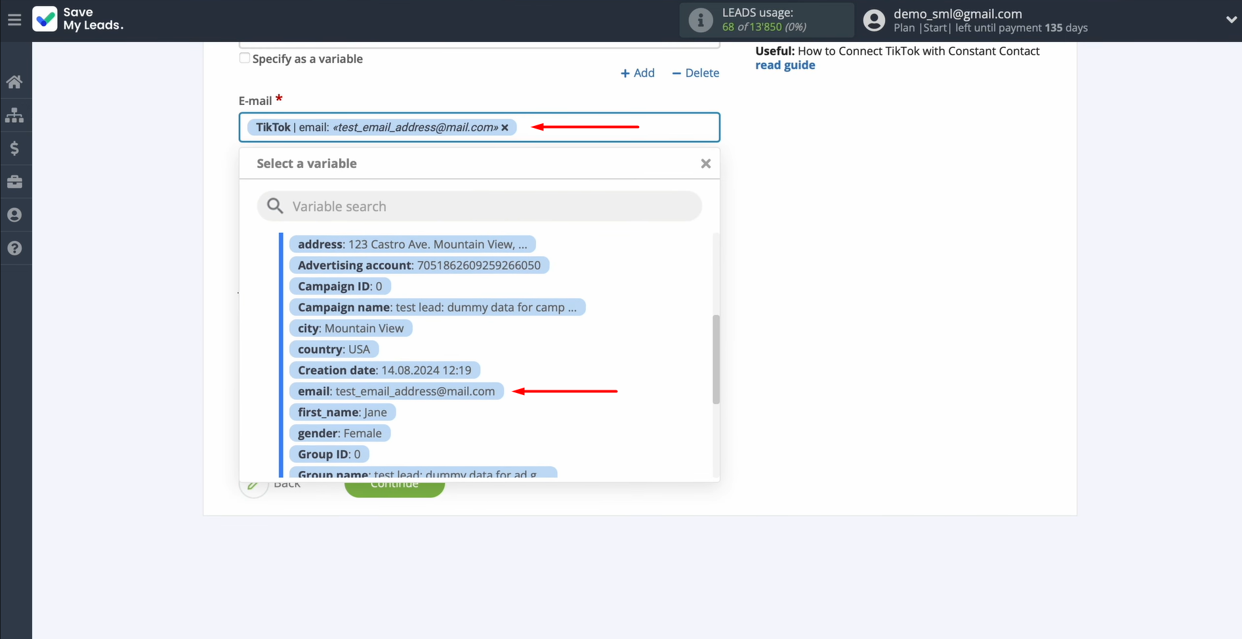Viewport: 1242px width, 639px height.
Task: Select the connections hierarchy icon in sidebar
Action: [x=15, y=115]
